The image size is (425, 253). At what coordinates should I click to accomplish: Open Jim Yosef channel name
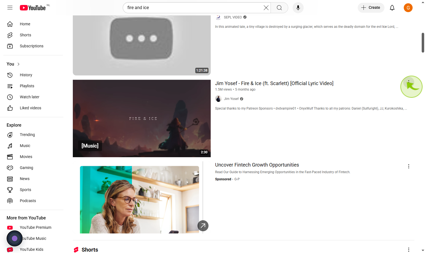click(231, 99)
